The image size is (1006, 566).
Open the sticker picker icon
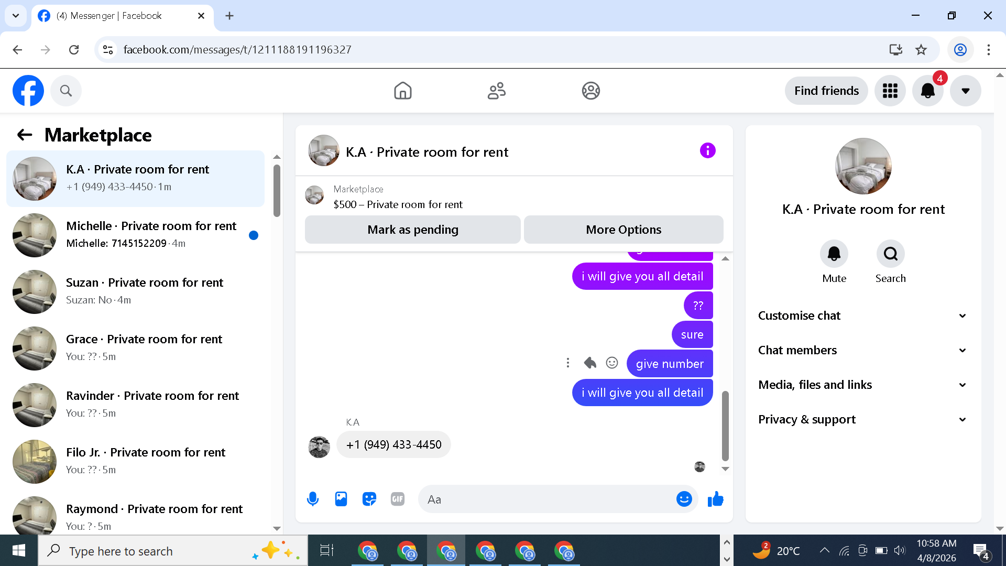(x=369, y=499)
